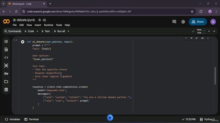Check cloud save status icon
The width and height of the screenshot is (220, 123).
(44, 20)
